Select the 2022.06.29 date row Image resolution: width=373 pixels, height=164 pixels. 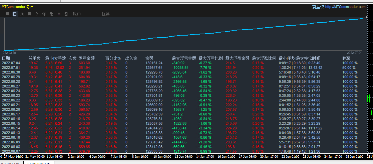(11, 77)
